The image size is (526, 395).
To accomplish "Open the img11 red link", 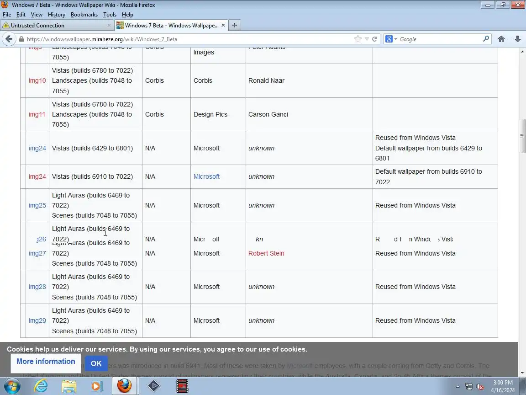I will coord(37,114).
